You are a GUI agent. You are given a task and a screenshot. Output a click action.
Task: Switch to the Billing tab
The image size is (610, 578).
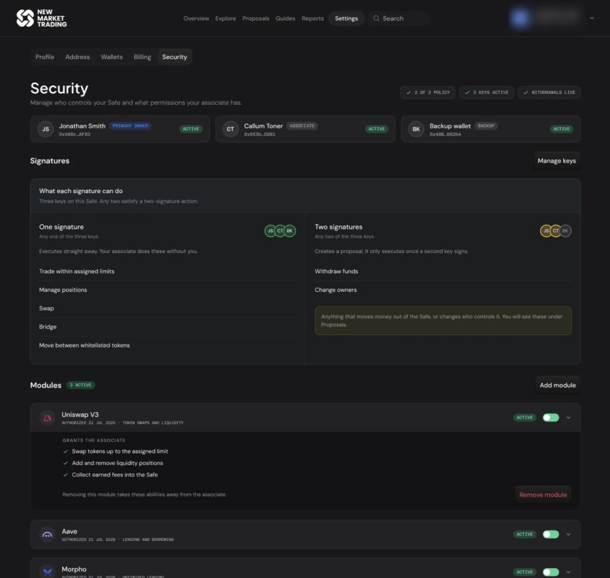click(x=142, y=57)
